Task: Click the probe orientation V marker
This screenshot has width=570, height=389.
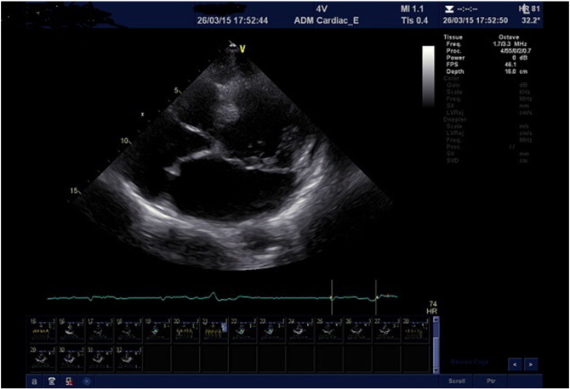Action: tap(242, 48)
